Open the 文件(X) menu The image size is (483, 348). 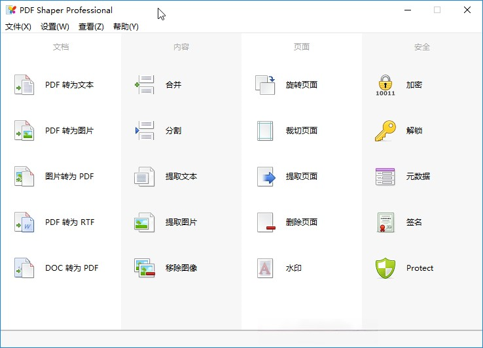point(18,27)
